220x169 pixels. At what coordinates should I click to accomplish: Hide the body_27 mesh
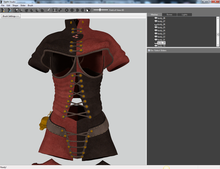click(156, 21)
